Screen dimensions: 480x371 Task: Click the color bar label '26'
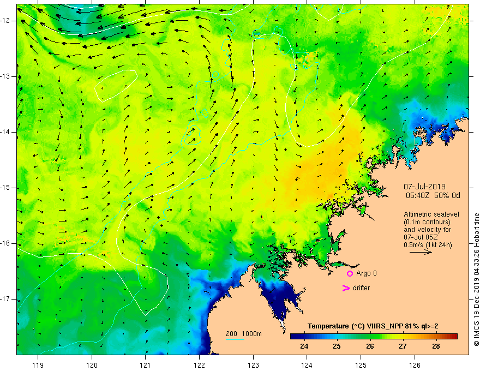pyautogui.click(x=370, y=346)
